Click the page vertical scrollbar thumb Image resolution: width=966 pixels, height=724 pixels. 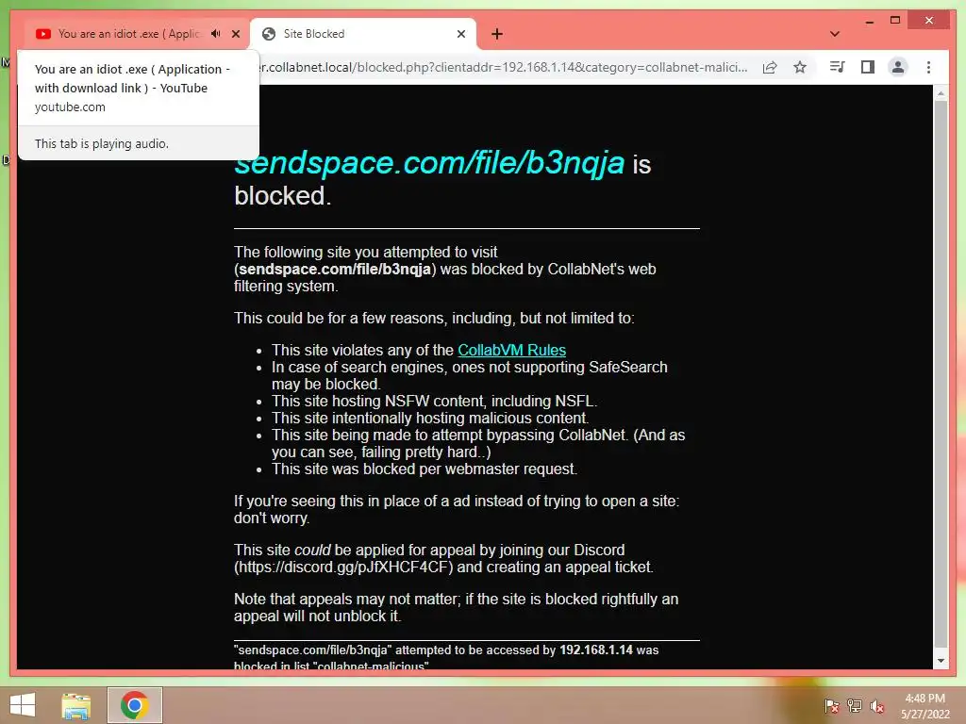(x=941, y=374)
